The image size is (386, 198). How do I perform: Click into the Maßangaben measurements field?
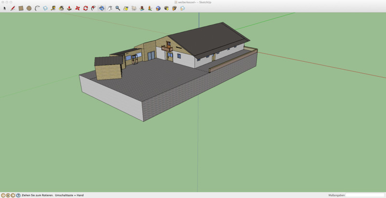[365, 195]
